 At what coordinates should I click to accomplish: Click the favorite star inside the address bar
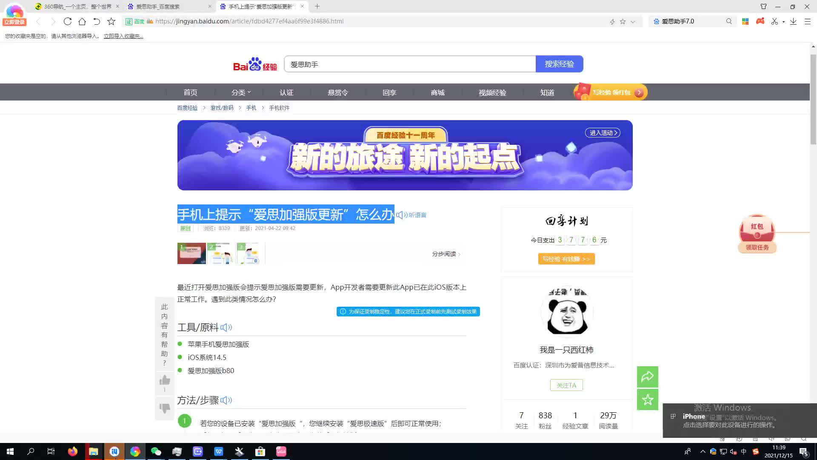click(x=623, y=22)
